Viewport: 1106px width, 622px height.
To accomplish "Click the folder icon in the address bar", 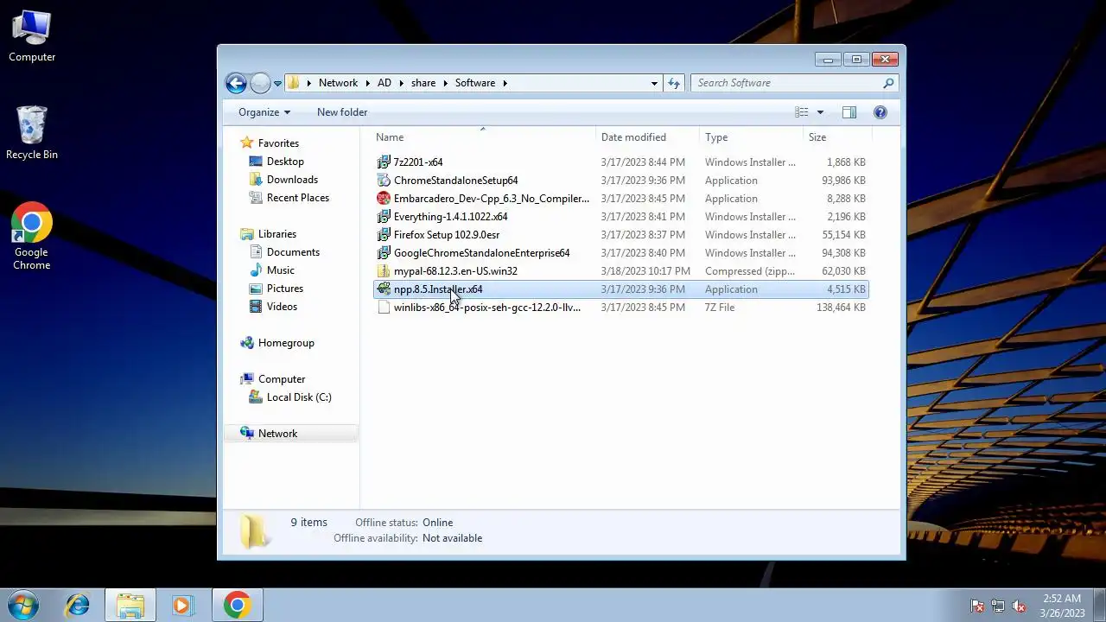I will 294,83.
